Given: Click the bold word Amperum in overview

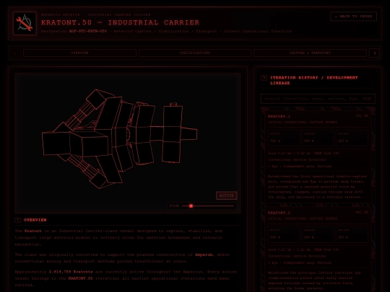Looking at the screenshot, I should (204, 255).
